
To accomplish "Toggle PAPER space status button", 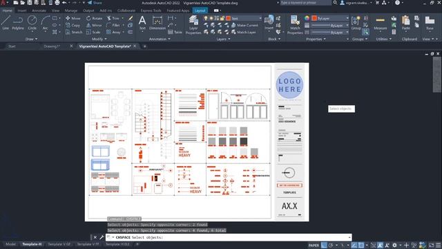I will (314, 246).
